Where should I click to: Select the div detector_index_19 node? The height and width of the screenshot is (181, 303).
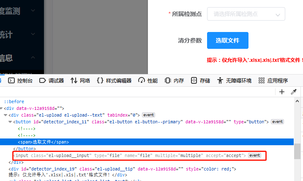click(x=122, y=169)
